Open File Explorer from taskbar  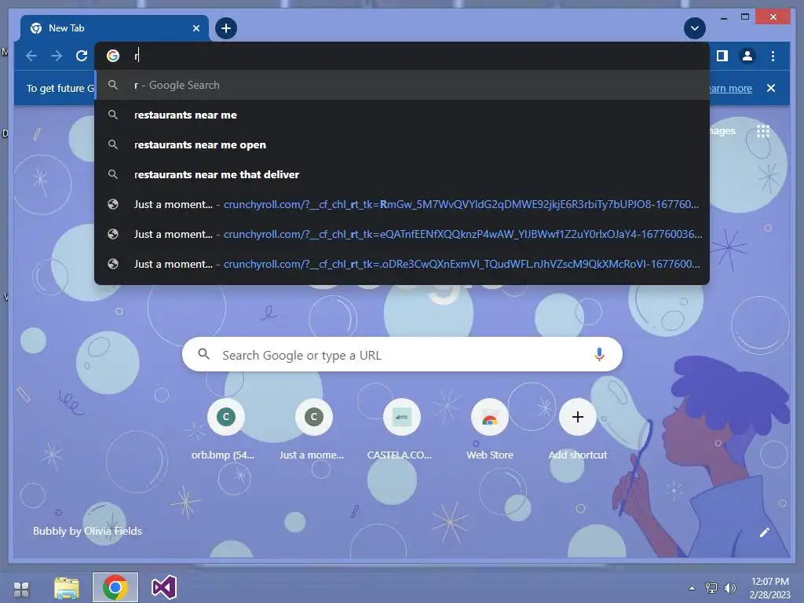(67, 587)
